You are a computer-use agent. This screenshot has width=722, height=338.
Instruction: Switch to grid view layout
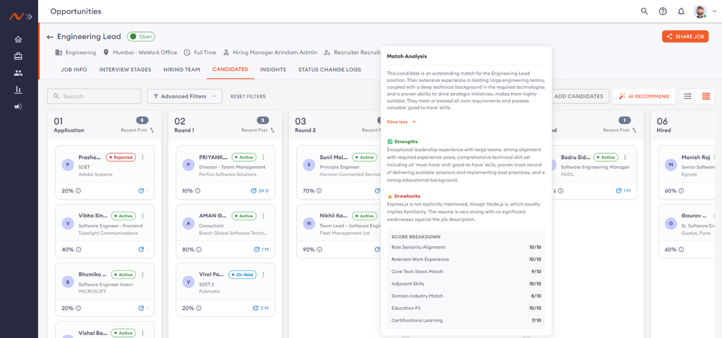(706, 96)
